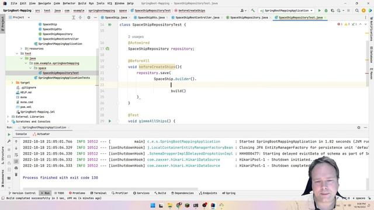Open the run configuration dropdown

(x=286, y=10)
